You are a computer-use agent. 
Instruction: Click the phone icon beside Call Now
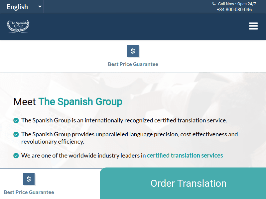pyautogui.click(x=214, y=4)
